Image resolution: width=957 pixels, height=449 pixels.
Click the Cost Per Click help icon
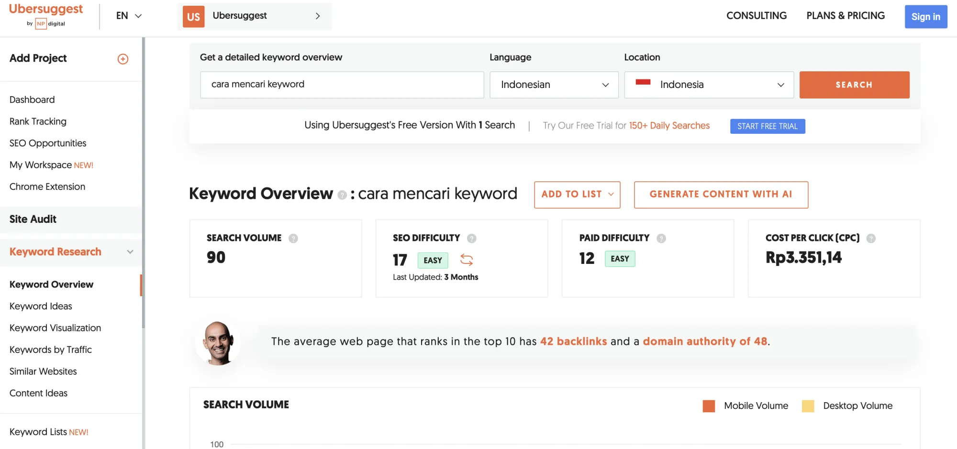click(x=872, y=238)
